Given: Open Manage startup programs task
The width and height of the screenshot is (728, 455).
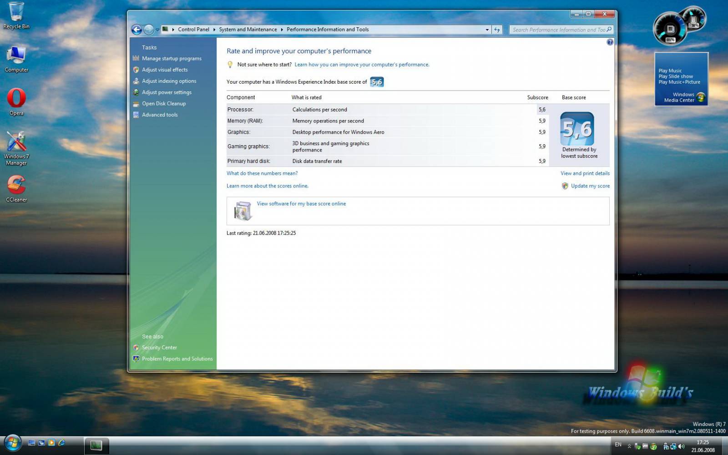Looking at the screenshot, I should pyautogui.click(x=172, y=59).
